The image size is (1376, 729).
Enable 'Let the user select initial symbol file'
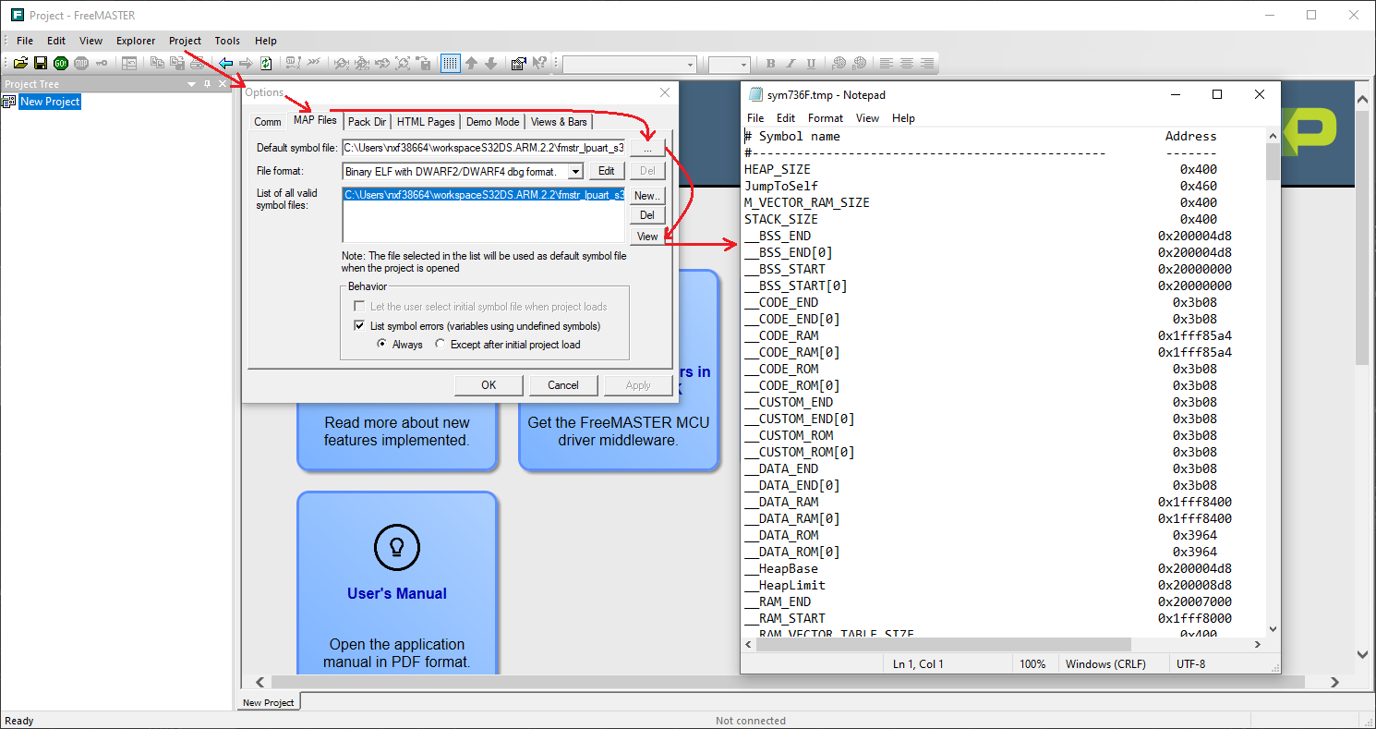pos(360,306)
